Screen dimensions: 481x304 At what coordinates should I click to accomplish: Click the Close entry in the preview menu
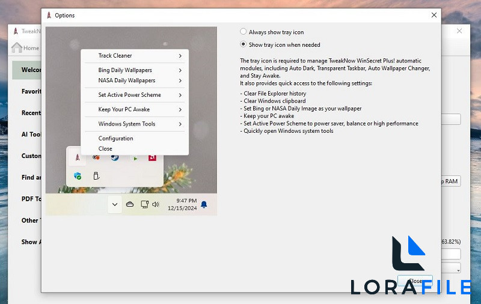[x=105, y=148]
